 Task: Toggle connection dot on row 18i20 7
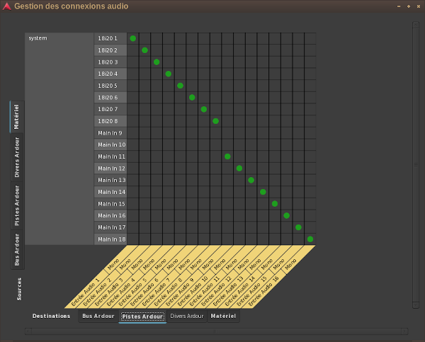[x=204, y=109]
